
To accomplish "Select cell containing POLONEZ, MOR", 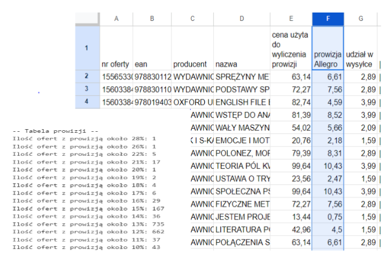I will 241,153.
